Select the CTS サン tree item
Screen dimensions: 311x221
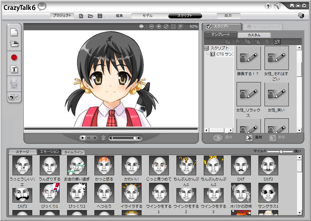(224, 54)
